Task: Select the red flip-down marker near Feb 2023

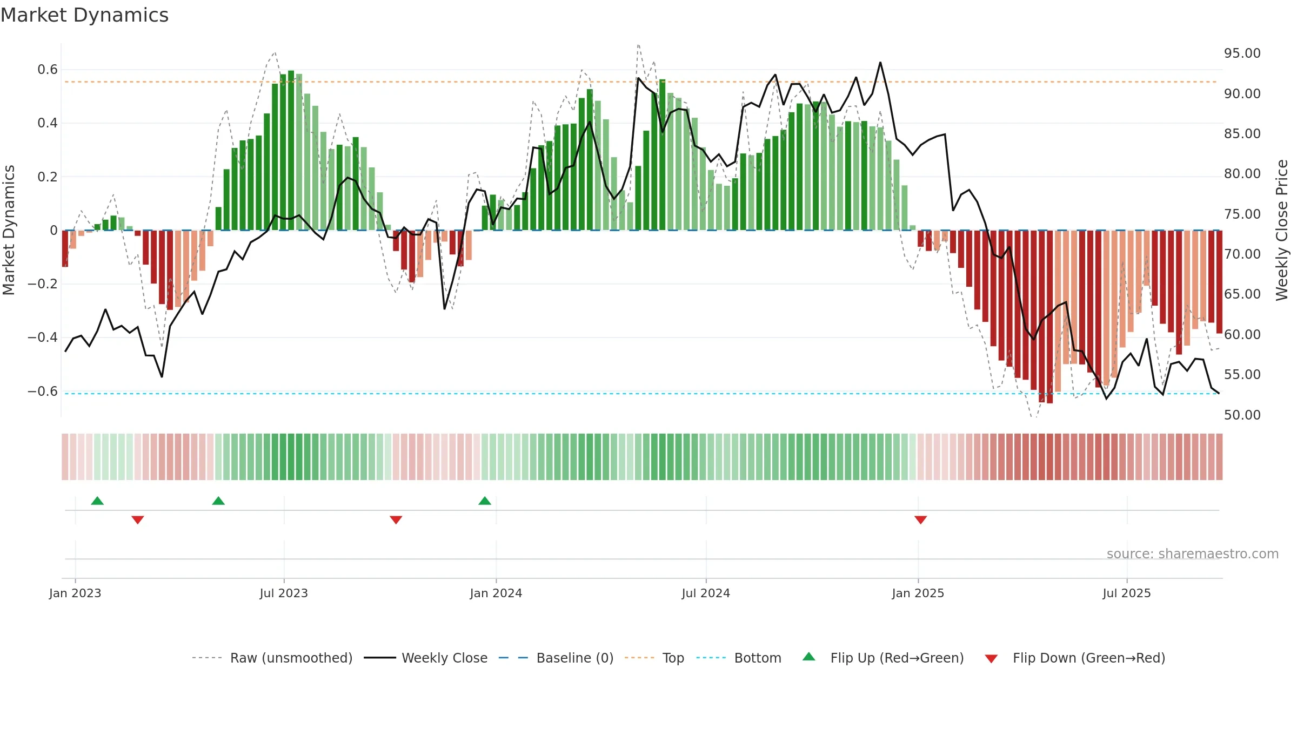Action: 138,519
